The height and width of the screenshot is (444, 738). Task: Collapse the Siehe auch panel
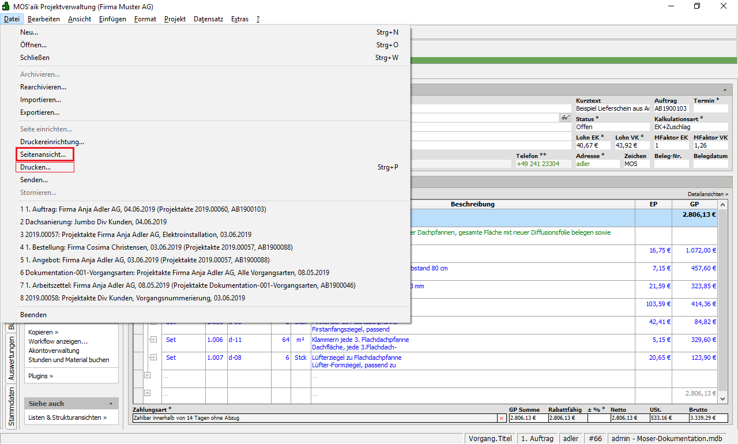(111, 404)
